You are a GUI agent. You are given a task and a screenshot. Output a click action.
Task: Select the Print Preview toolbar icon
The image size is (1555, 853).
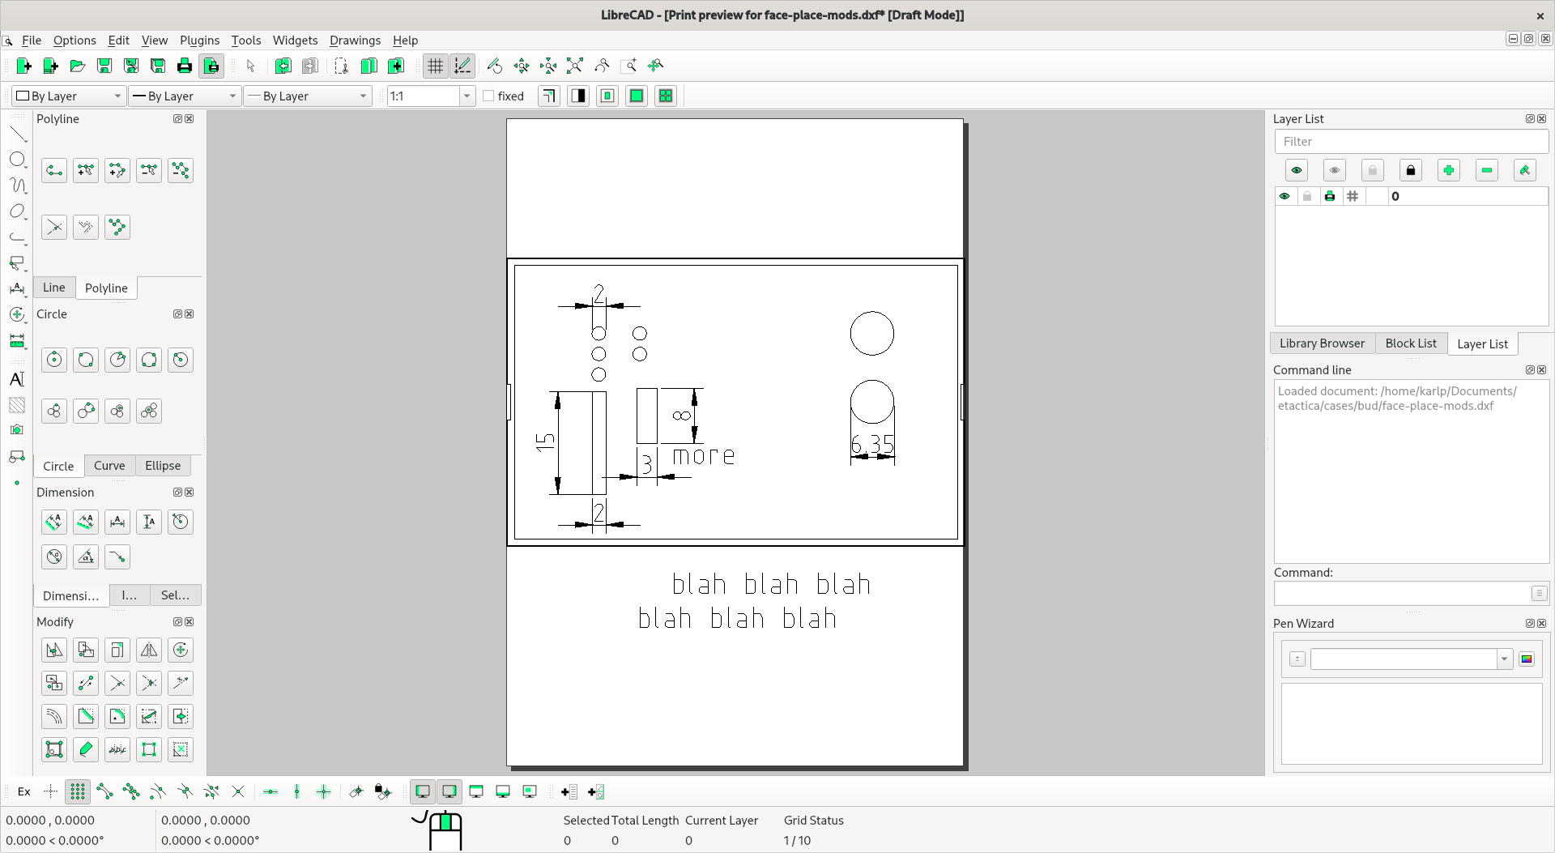coord(211,66)
